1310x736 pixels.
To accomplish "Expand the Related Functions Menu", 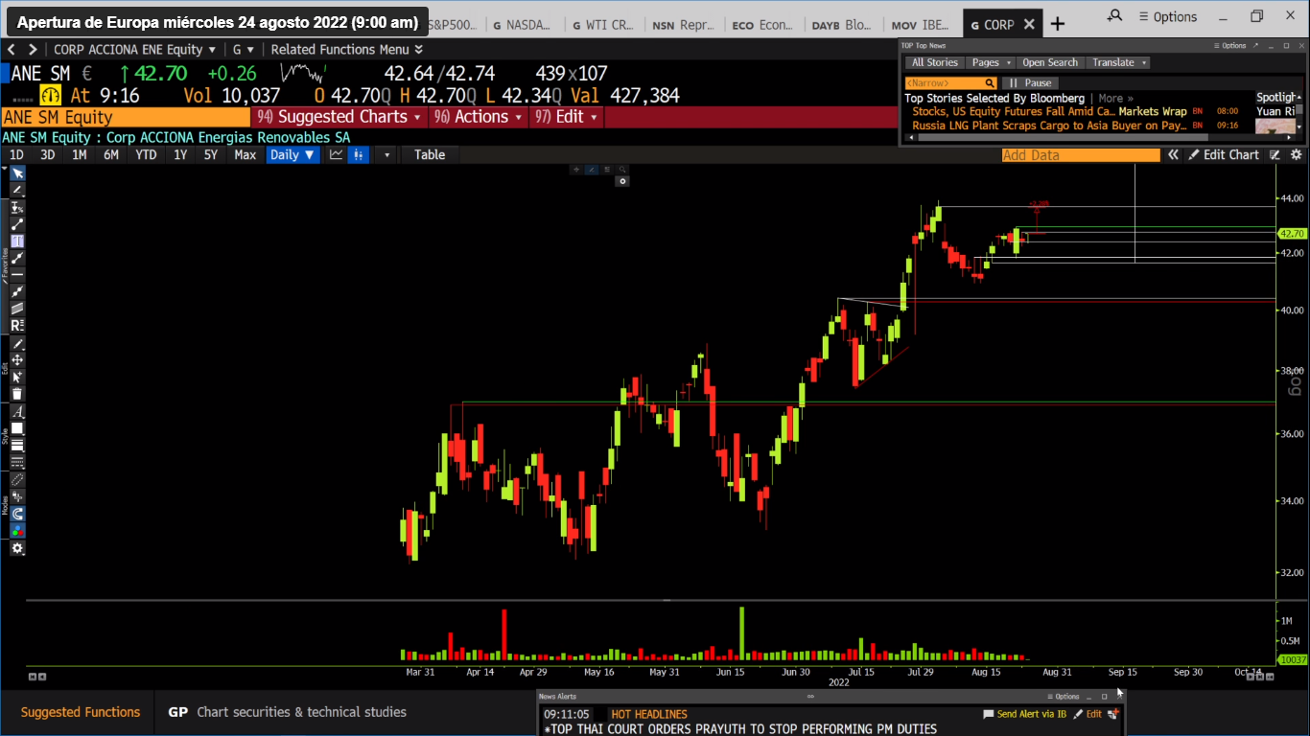I will point(346,50).
